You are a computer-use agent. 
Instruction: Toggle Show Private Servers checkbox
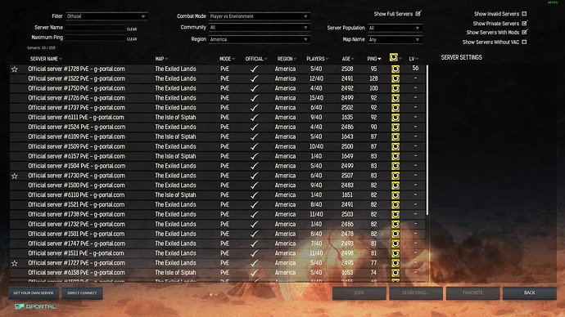point(525,23)
